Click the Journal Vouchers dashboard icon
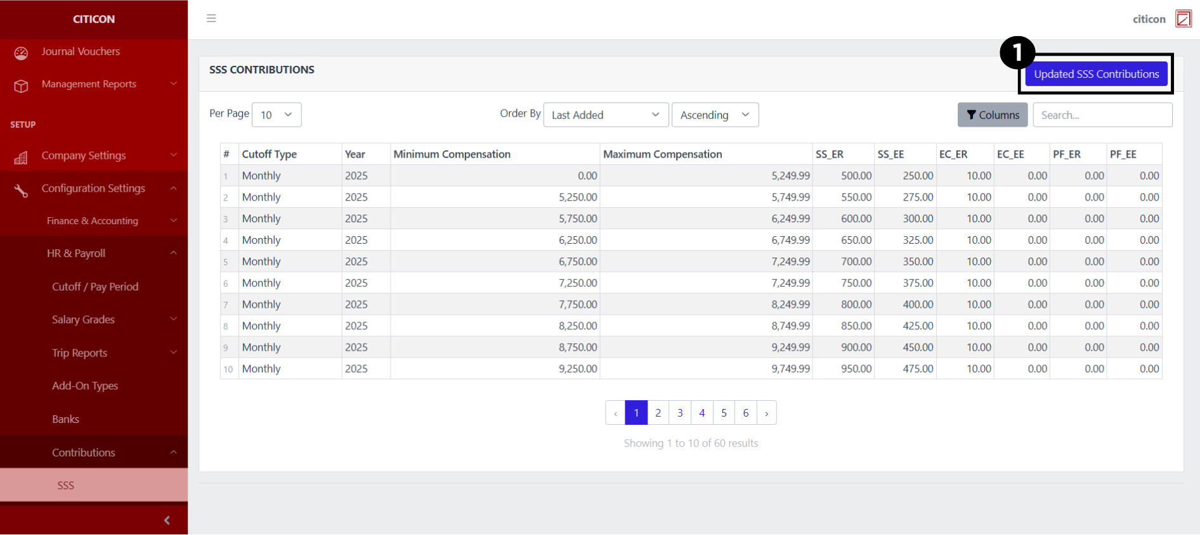The image size is (1200, 535). click(21, 53)
